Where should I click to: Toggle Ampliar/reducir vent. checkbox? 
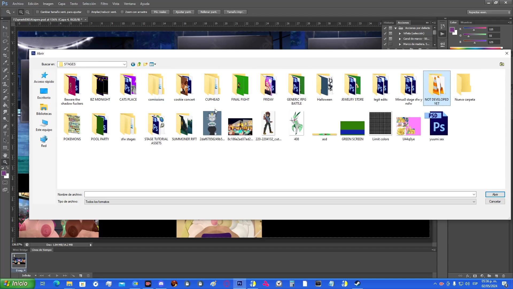pos(88,12)
